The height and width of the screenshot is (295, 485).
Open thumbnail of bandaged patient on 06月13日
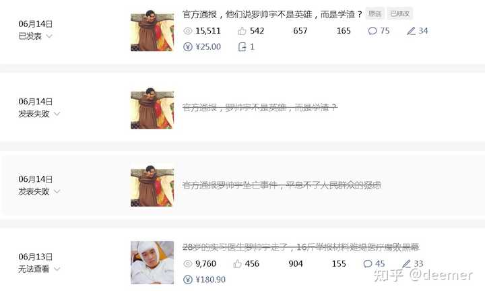[152, 263]
